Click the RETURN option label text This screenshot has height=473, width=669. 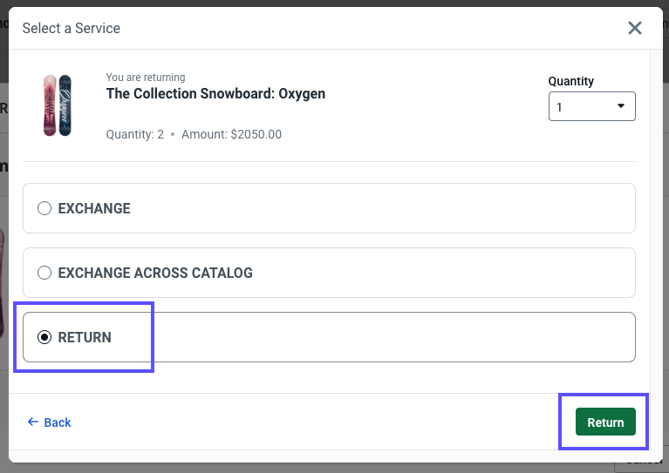85,337
